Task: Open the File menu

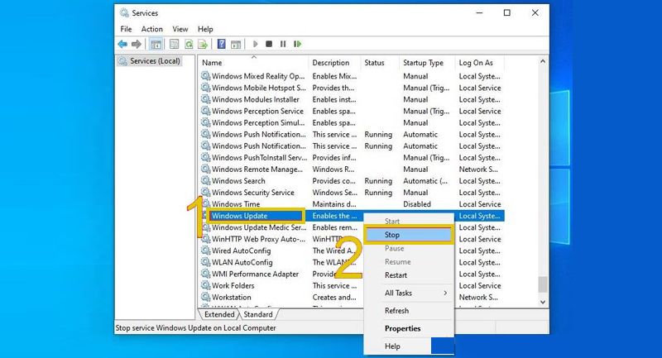Action: [126, 29]
